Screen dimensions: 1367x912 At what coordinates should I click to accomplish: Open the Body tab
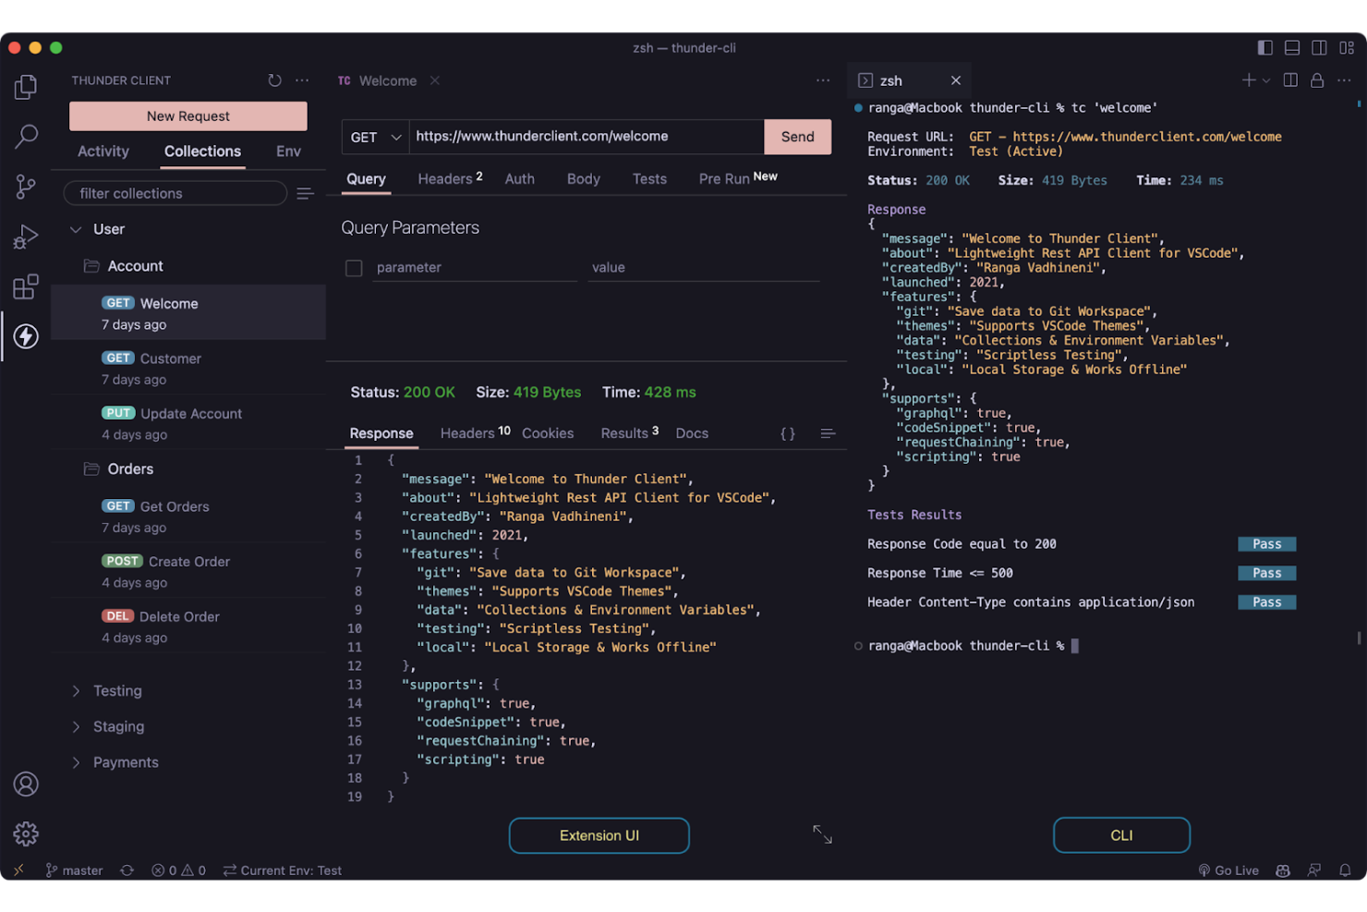tap(584, 178)
